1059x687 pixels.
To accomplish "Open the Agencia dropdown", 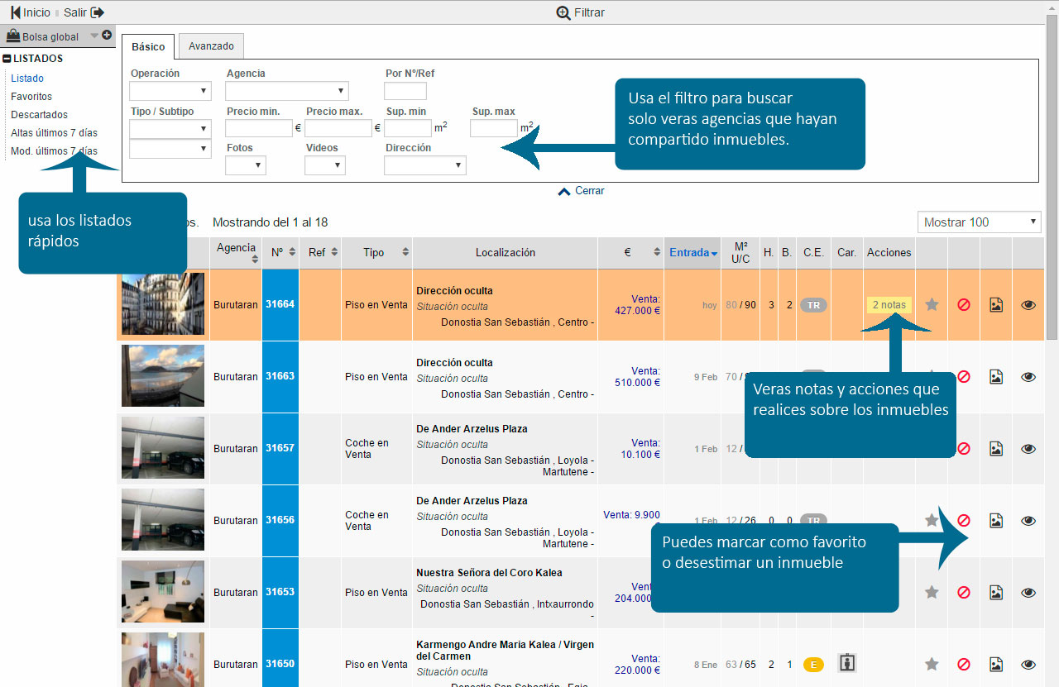I will pos(287,91).
